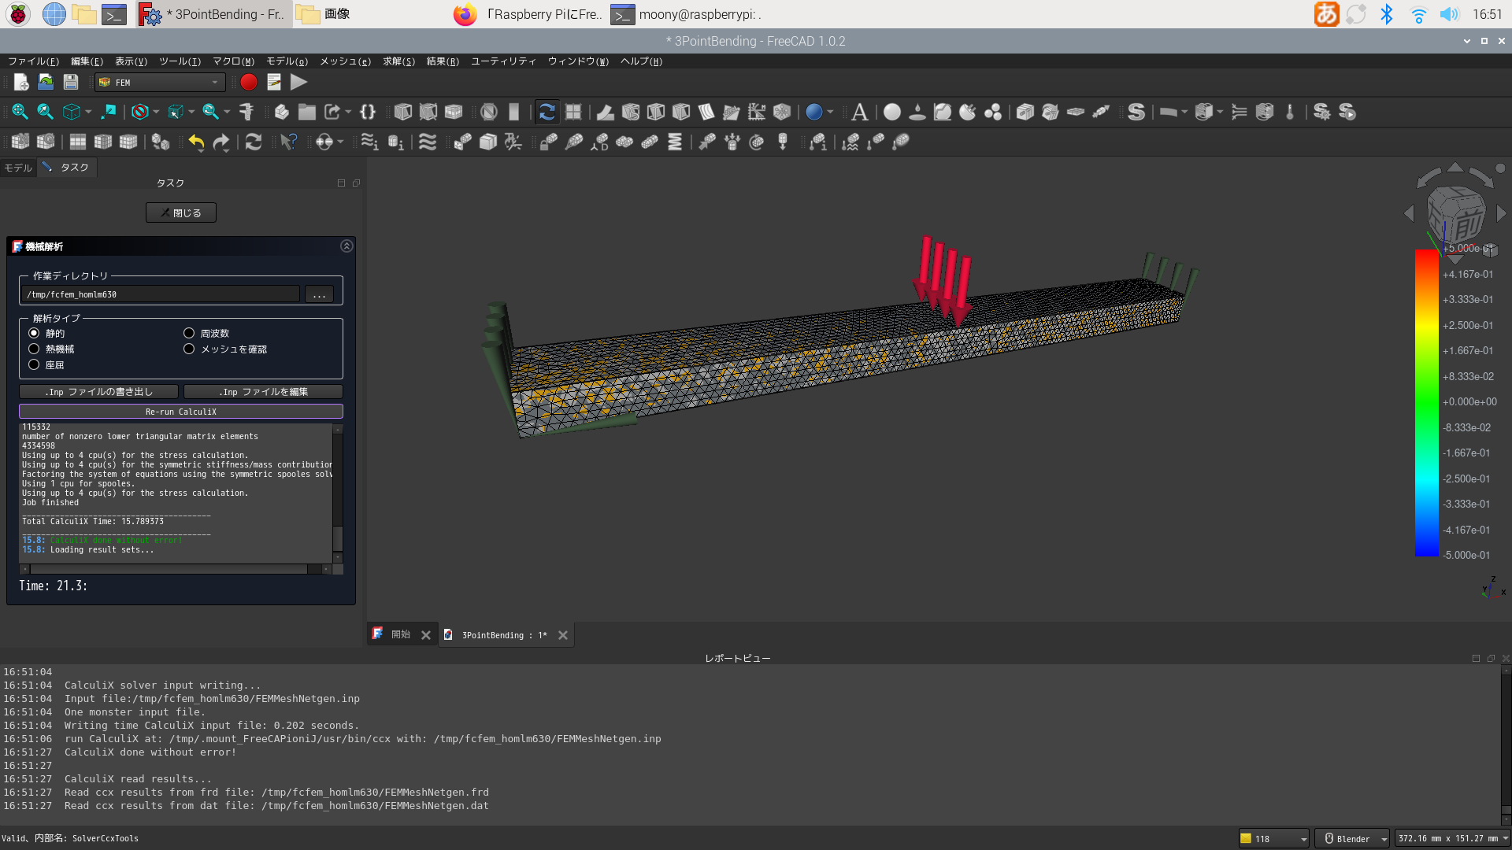This screenshot has height=850, width=1512.
Task: Open the メッシュ menu
Action: (x=345, y=61)
